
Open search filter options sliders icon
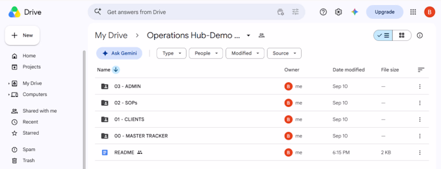point(295,12)
